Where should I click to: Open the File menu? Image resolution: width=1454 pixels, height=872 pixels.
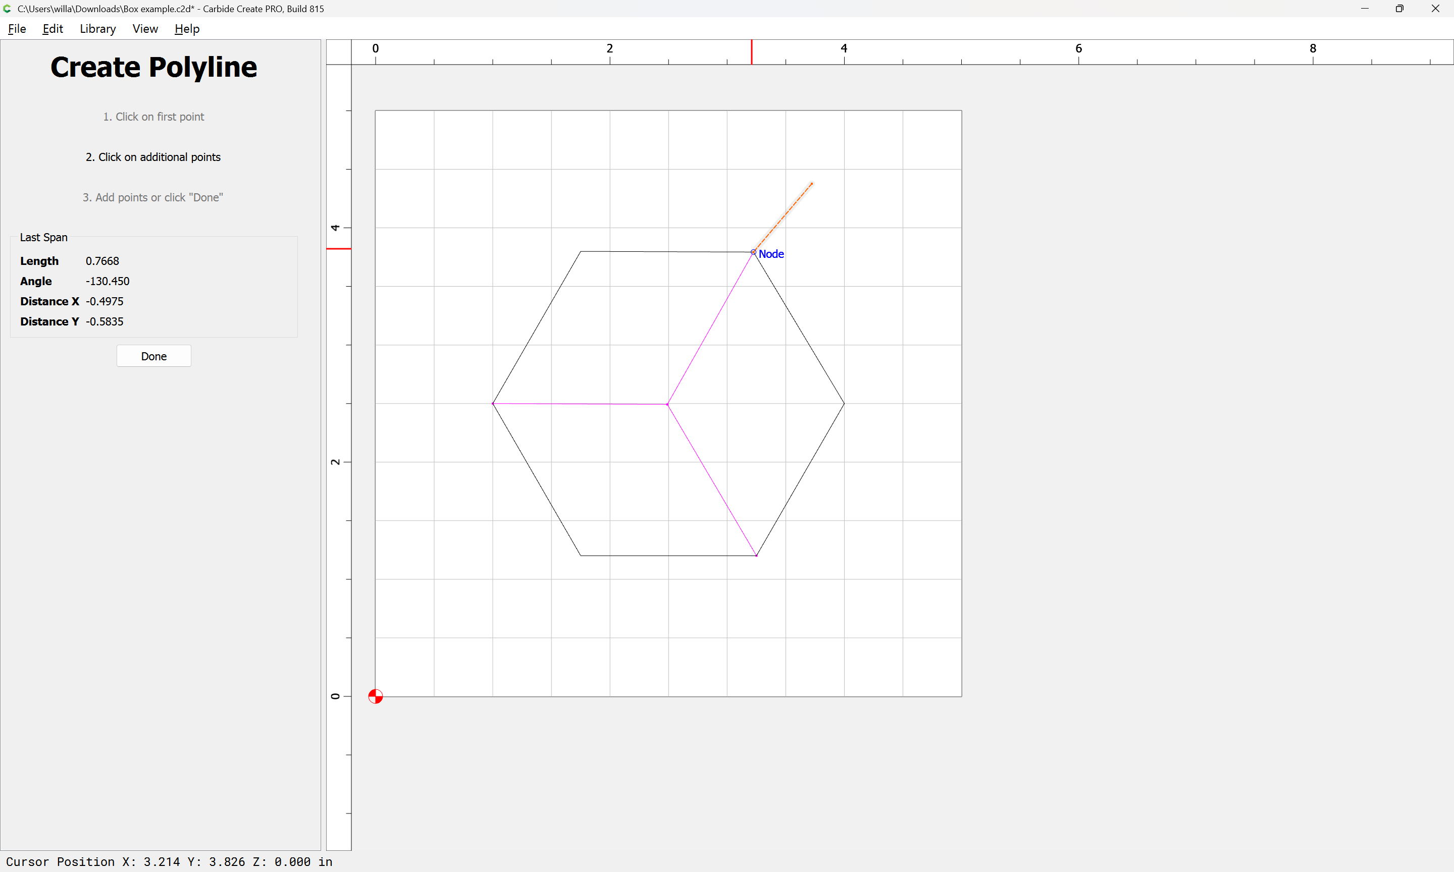[x=17, y=29]
